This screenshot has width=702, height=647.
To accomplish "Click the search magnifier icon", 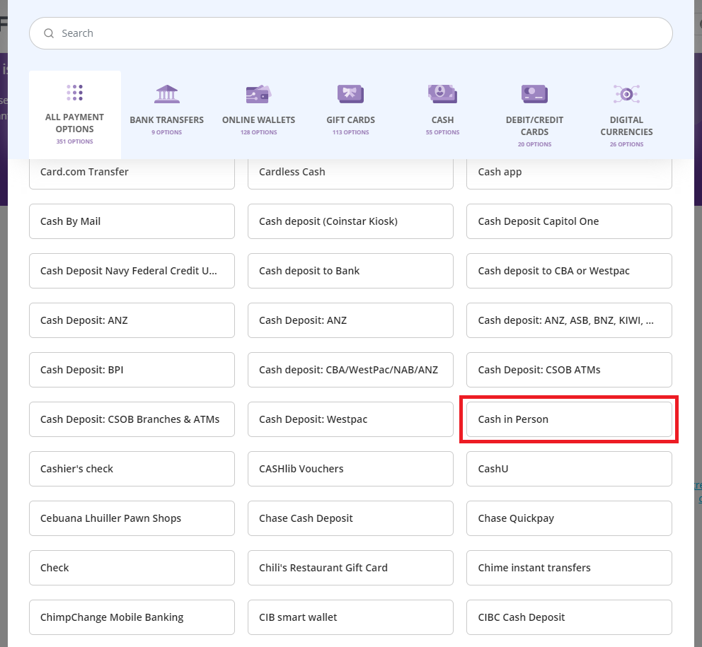I will [49, 33].
